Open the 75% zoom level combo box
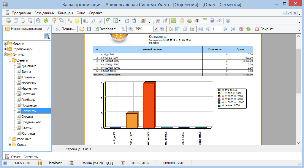 click(x=156, y=29)
